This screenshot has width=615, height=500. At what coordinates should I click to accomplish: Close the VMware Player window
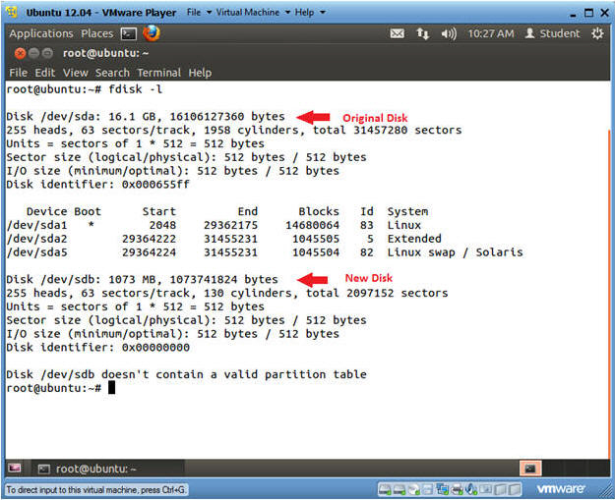tap(604, 13)
